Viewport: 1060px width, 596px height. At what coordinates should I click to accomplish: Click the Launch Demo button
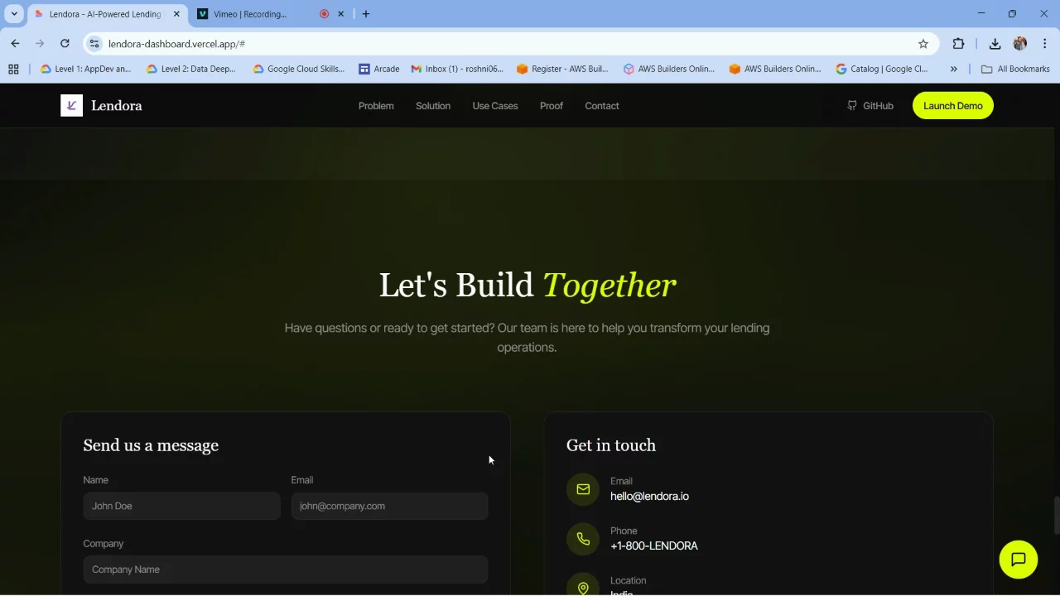click(x=952, y=106)
